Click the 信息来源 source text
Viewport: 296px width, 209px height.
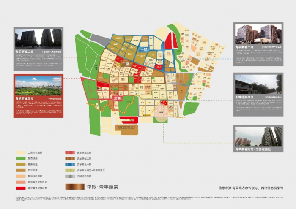(250, 187)
